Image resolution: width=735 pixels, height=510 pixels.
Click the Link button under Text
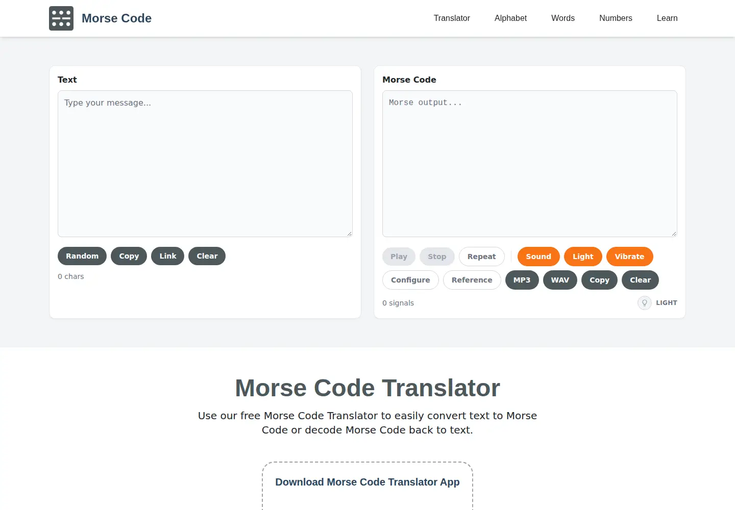coord(168,256)
